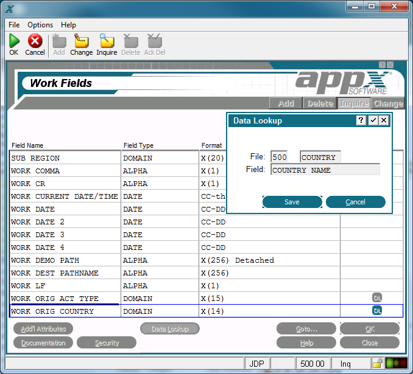Click the checkmark icon in Data Lookup title
Image resolution: width=413 pixels, height=374 pixels.
pyautogui.click(x=373, y=120)
